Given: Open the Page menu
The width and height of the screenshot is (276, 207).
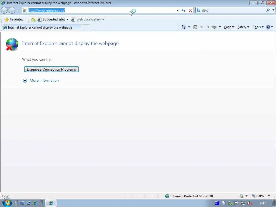Looking at the screenshot, I should pos(229,27).
